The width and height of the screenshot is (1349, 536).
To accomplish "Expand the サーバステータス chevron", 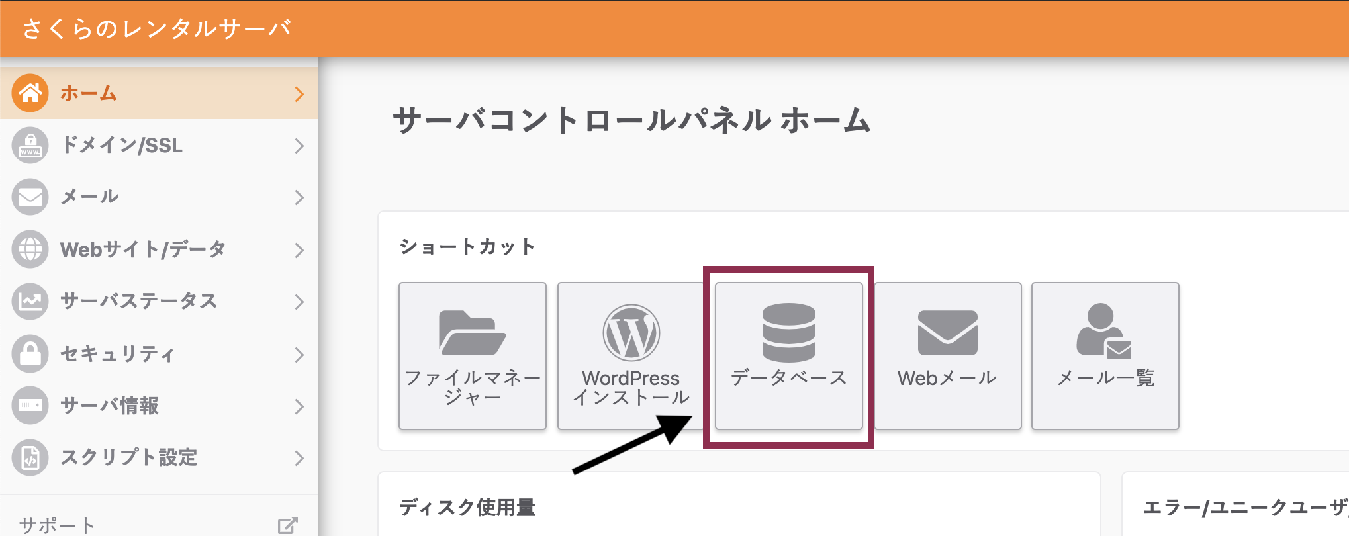I will coord(299,302).
